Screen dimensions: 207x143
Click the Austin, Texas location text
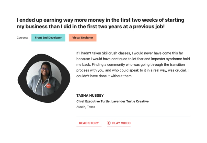pos(86,107)
